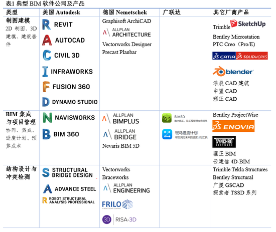Click the Blender logo
Image resolution: width=276 pixels, height=232 pixels.
click(233, 71)
